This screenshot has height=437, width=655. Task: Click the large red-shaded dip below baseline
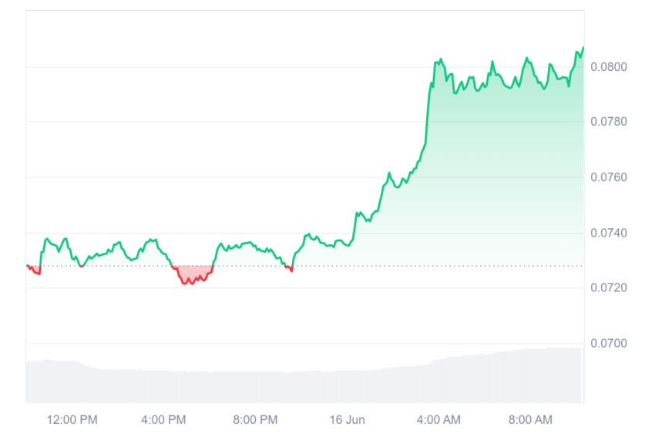192,274
